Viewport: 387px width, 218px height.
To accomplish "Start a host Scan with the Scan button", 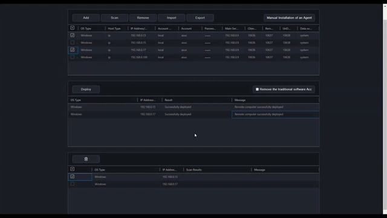I will (x=114, y=18).
